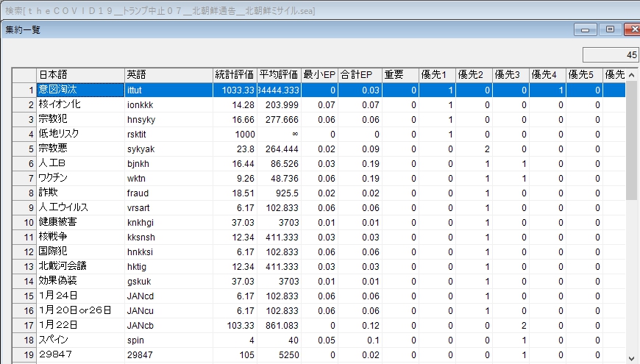This screenshot has width=640, height=364.
Task: Minimize the 集約一覧 window
Action: 586,29
